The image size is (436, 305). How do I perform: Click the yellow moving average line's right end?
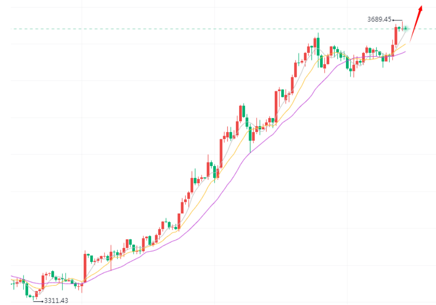(405, 44)
